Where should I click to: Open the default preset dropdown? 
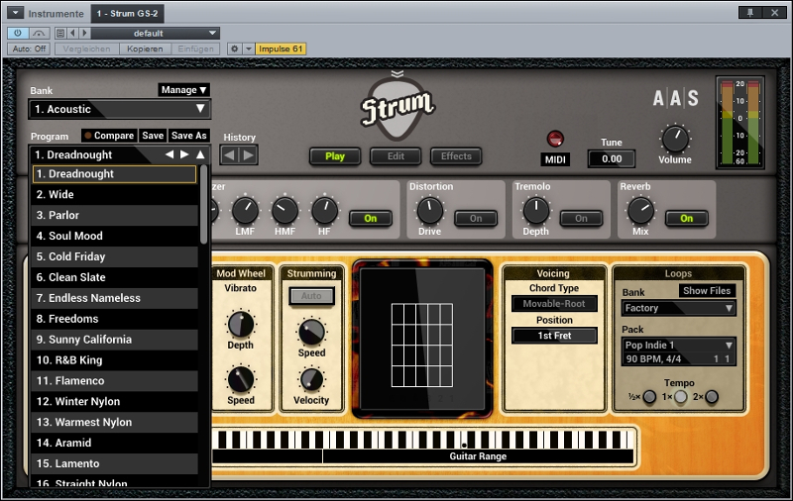pyautogui.click(x=156, y=34)
